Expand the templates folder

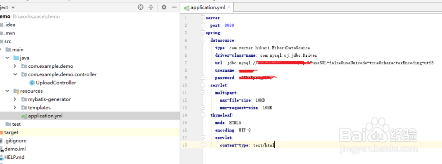point(15,108)
